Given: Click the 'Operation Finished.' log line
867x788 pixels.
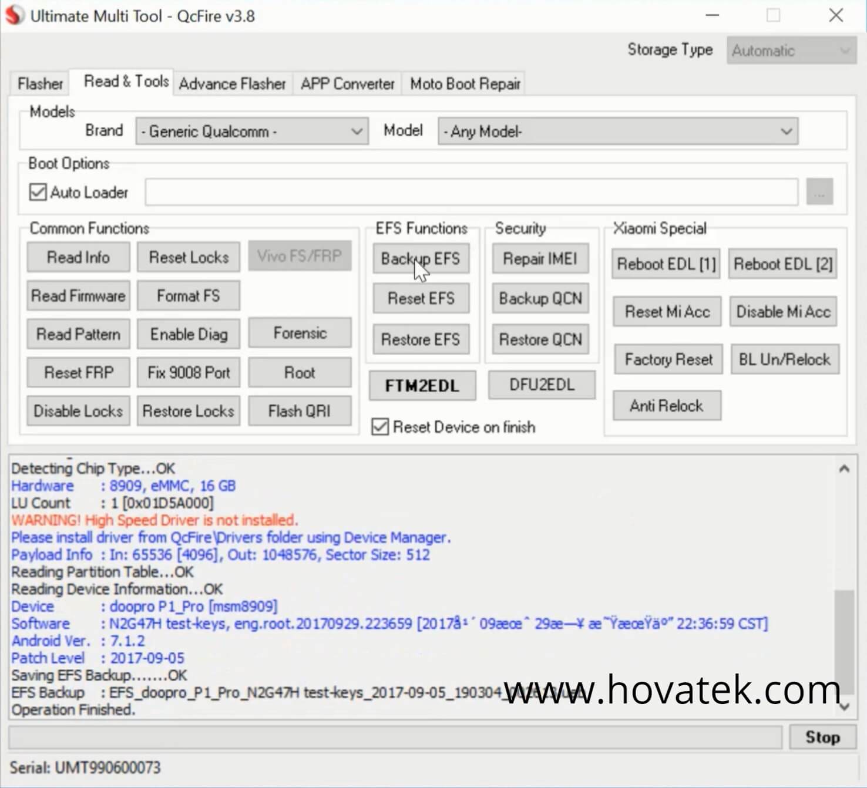Looking at the screenshot, I should coord(73,709).
